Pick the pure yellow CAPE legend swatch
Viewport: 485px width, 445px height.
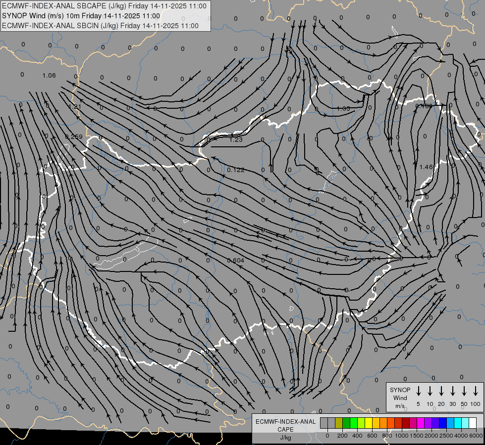point(369,423)
